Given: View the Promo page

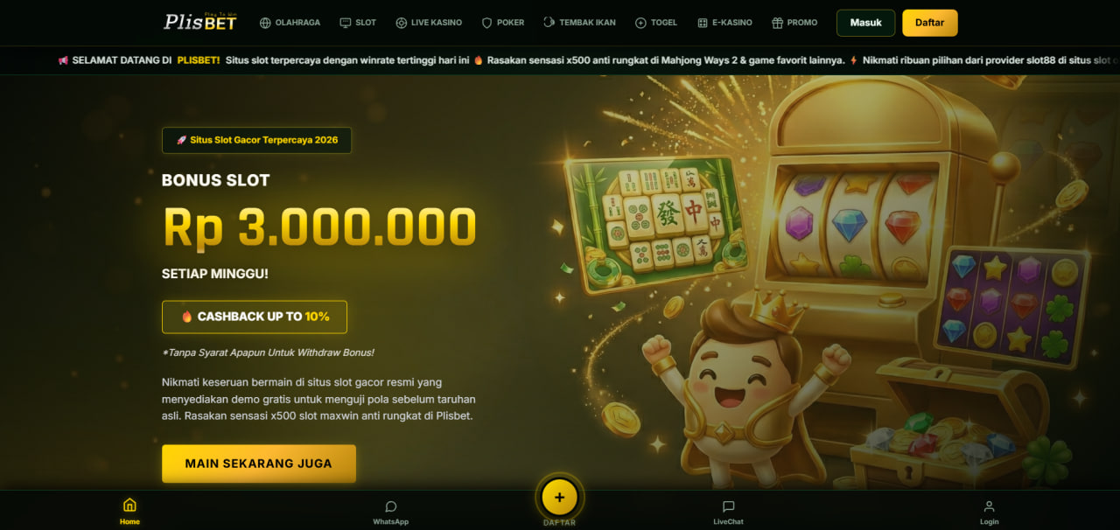Looking at the screenshot, I should (x=794, y=23).
